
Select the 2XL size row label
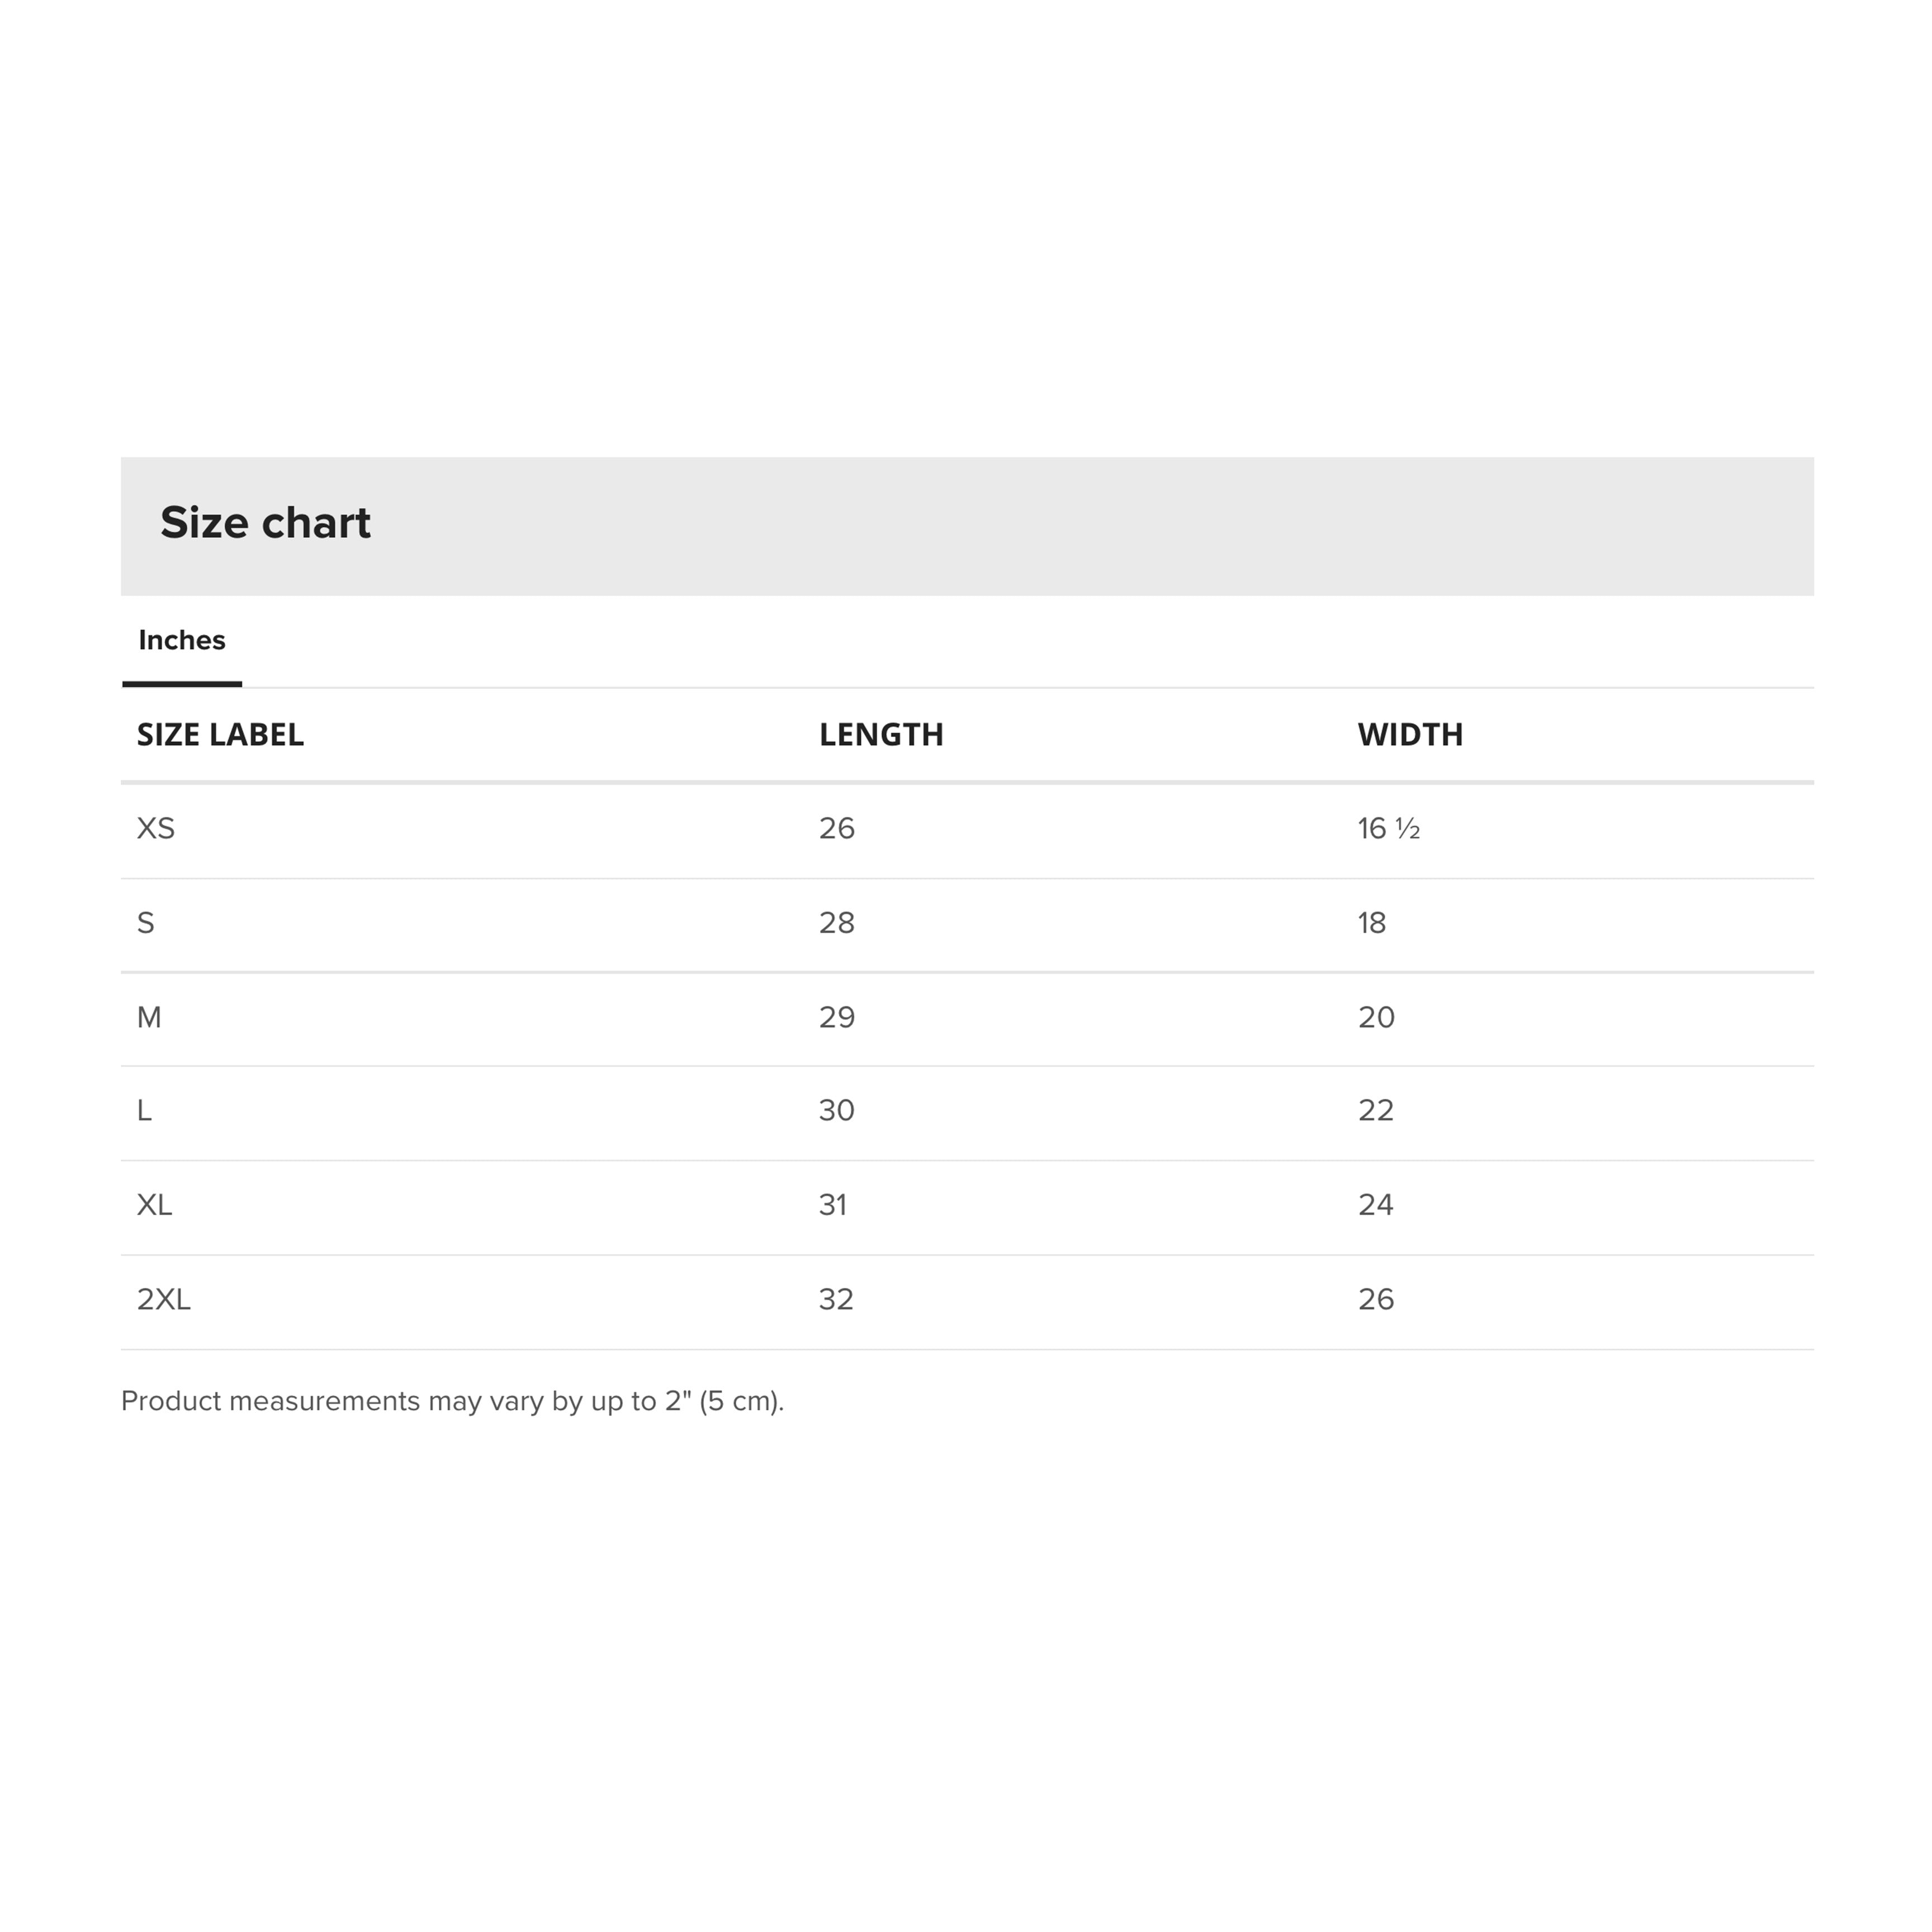164,1299
